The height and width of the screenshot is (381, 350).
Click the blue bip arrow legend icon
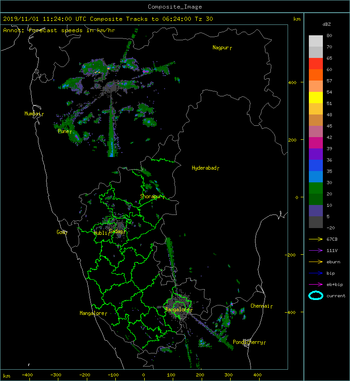pos(316,273)
